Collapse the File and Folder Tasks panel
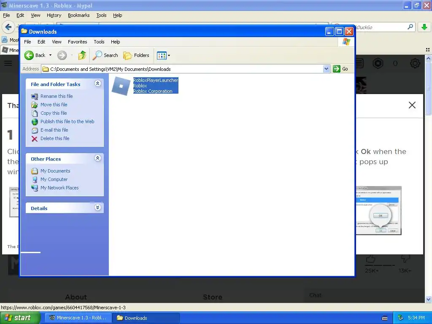432x324 pixels. (x=97, y=84)
